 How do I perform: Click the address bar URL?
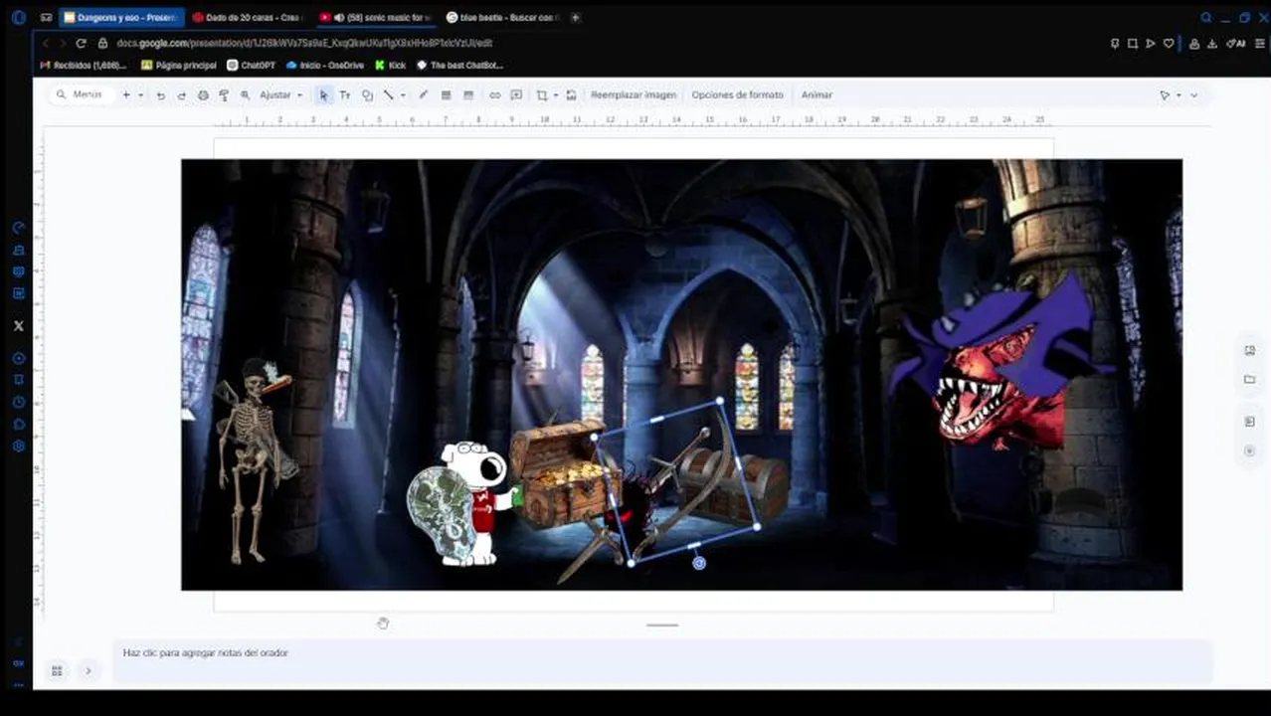[304, 44]
